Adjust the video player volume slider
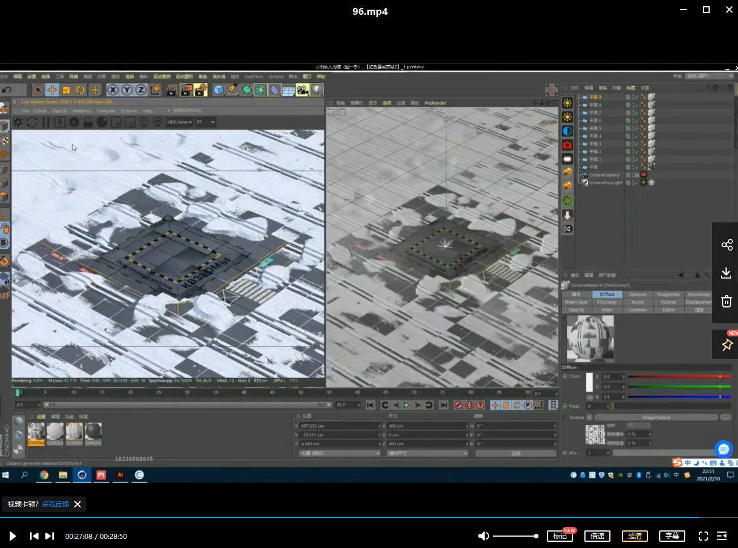The image size is (738, 548). pyautogui.click(x=515, y=536)
